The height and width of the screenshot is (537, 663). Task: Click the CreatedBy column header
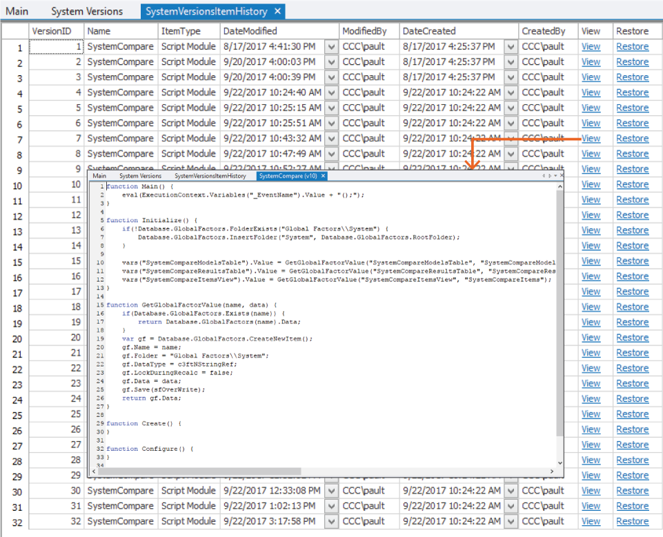(x=548, y=31)
